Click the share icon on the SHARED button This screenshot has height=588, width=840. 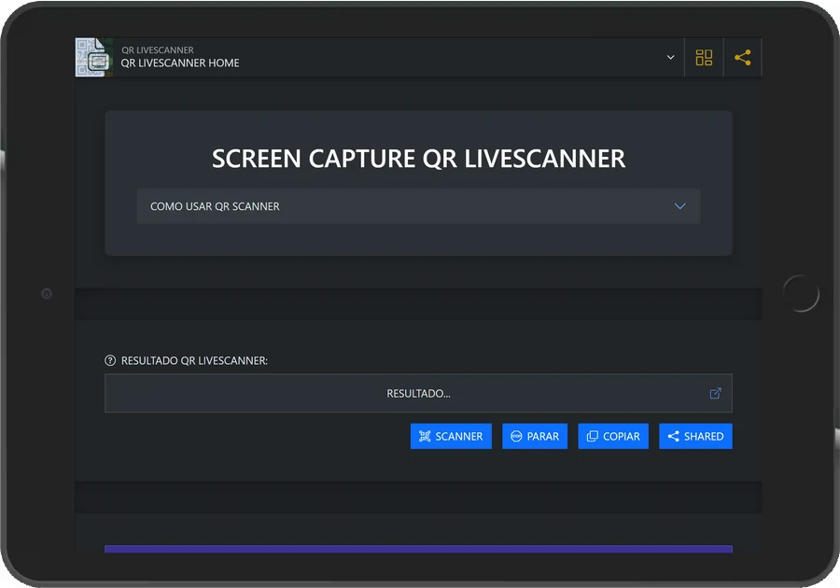tap(674, 436)
